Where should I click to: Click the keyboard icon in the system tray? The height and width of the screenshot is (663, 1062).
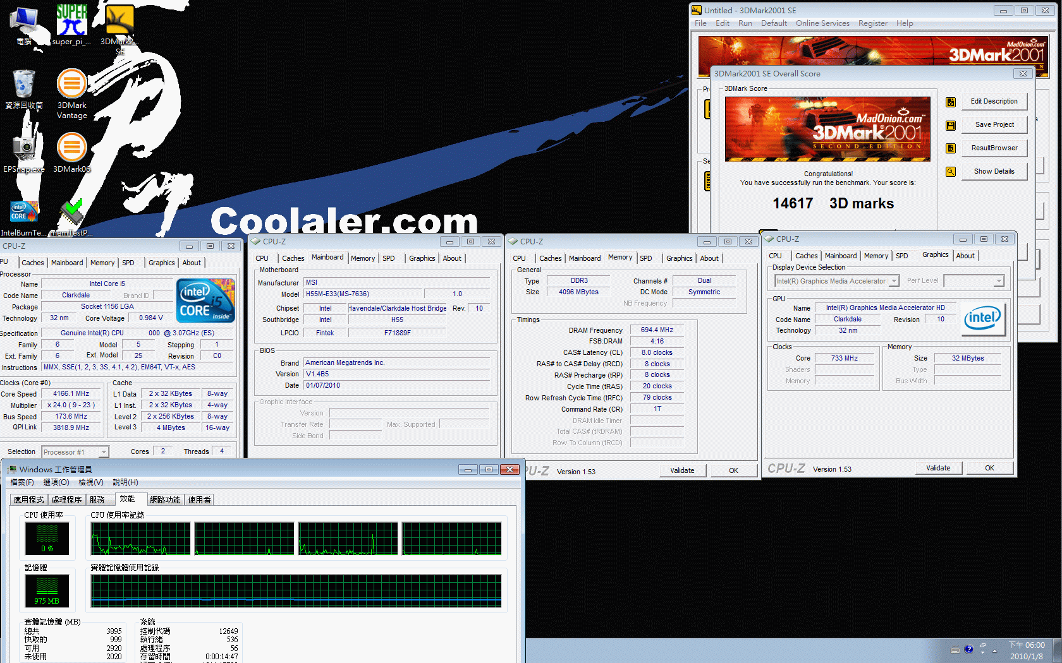point(955,650)
